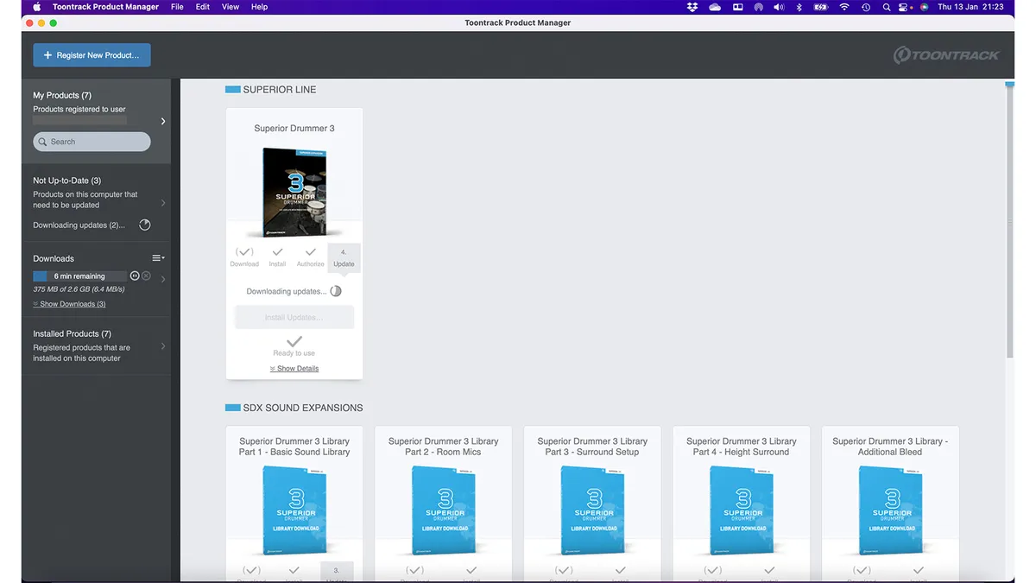
Task: Cancel the current download
Action: (146, 276)
